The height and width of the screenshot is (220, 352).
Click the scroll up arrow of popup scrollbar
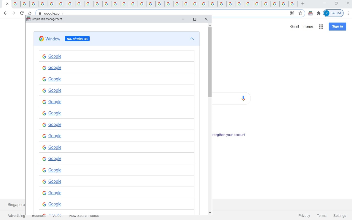[x=210, y=25]
